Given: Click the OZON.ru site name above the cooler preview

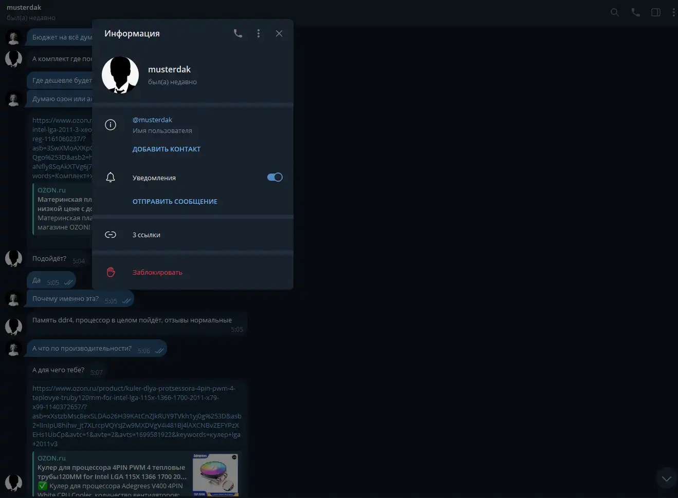Looking at the screenshot, I should click(51, 458).
